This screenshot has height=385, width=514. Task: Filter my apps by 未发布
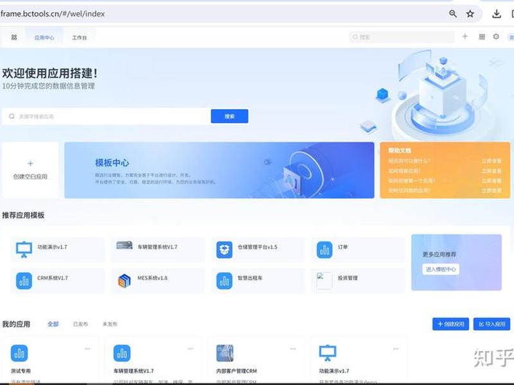(110, 324)
